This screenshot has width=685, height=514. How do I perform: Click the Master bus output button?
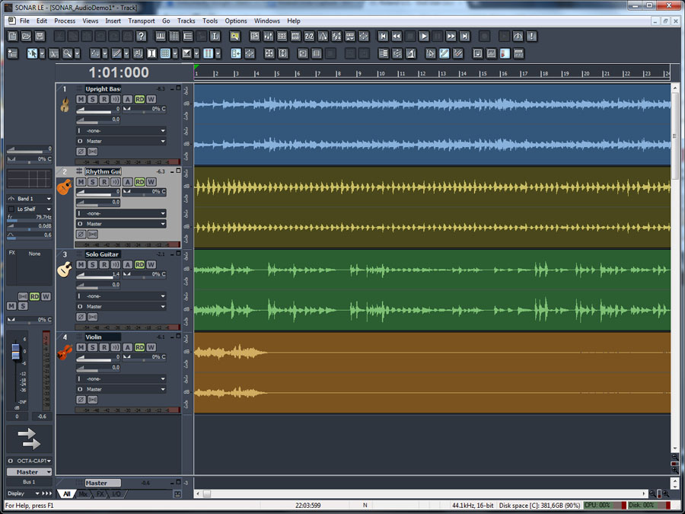[x=29, y=472]
